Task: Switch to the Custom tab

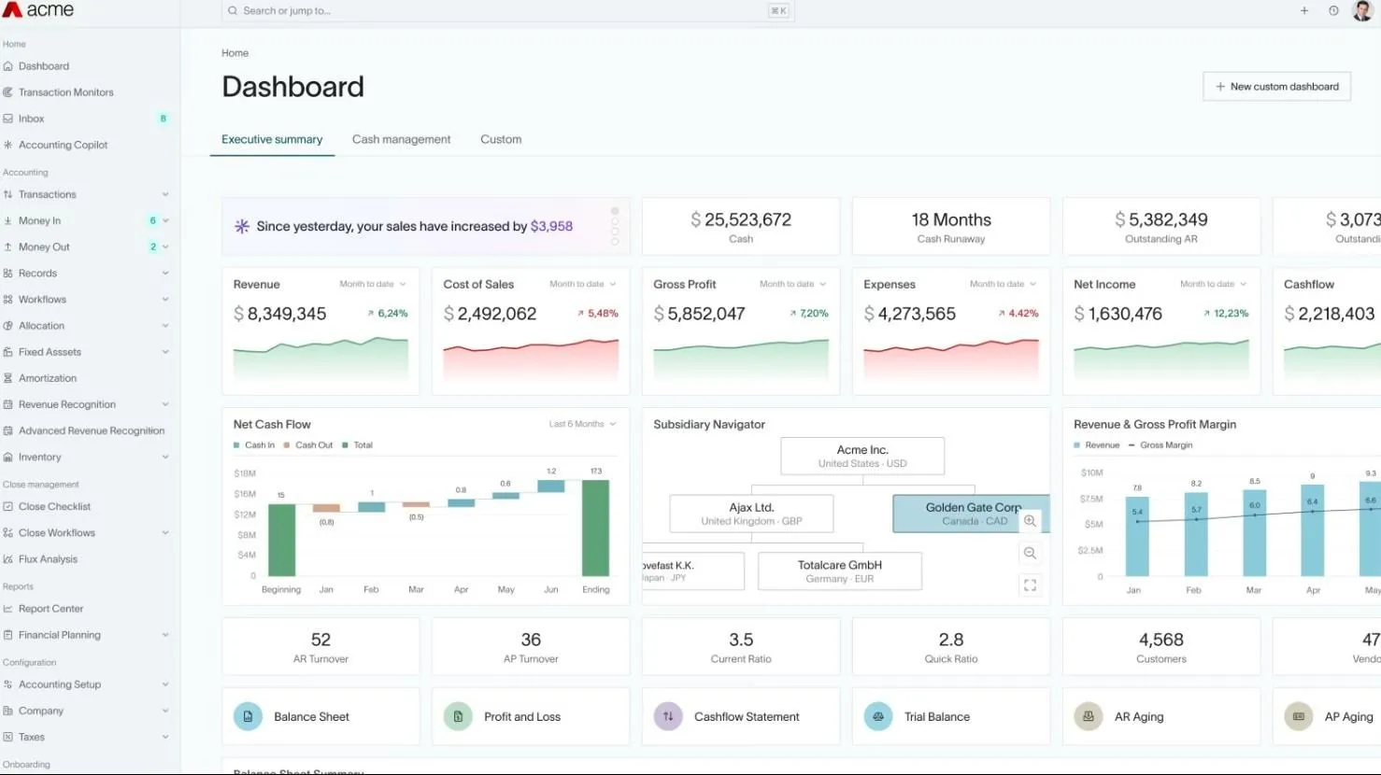Action: [x=501, y=139]
